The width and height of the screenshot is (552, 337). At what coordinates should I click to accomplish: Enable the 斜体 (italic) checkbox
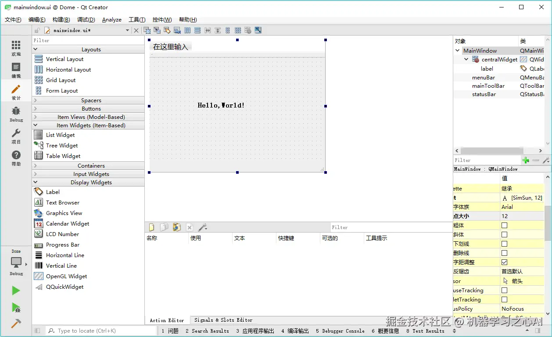click(505, 234)
